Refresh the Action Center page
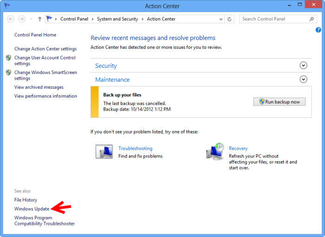The image size is (325, 237). coord(229,19)
